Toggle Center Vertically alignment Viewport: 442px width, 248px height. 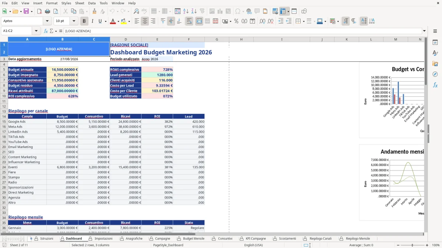(x=171, y=21)
